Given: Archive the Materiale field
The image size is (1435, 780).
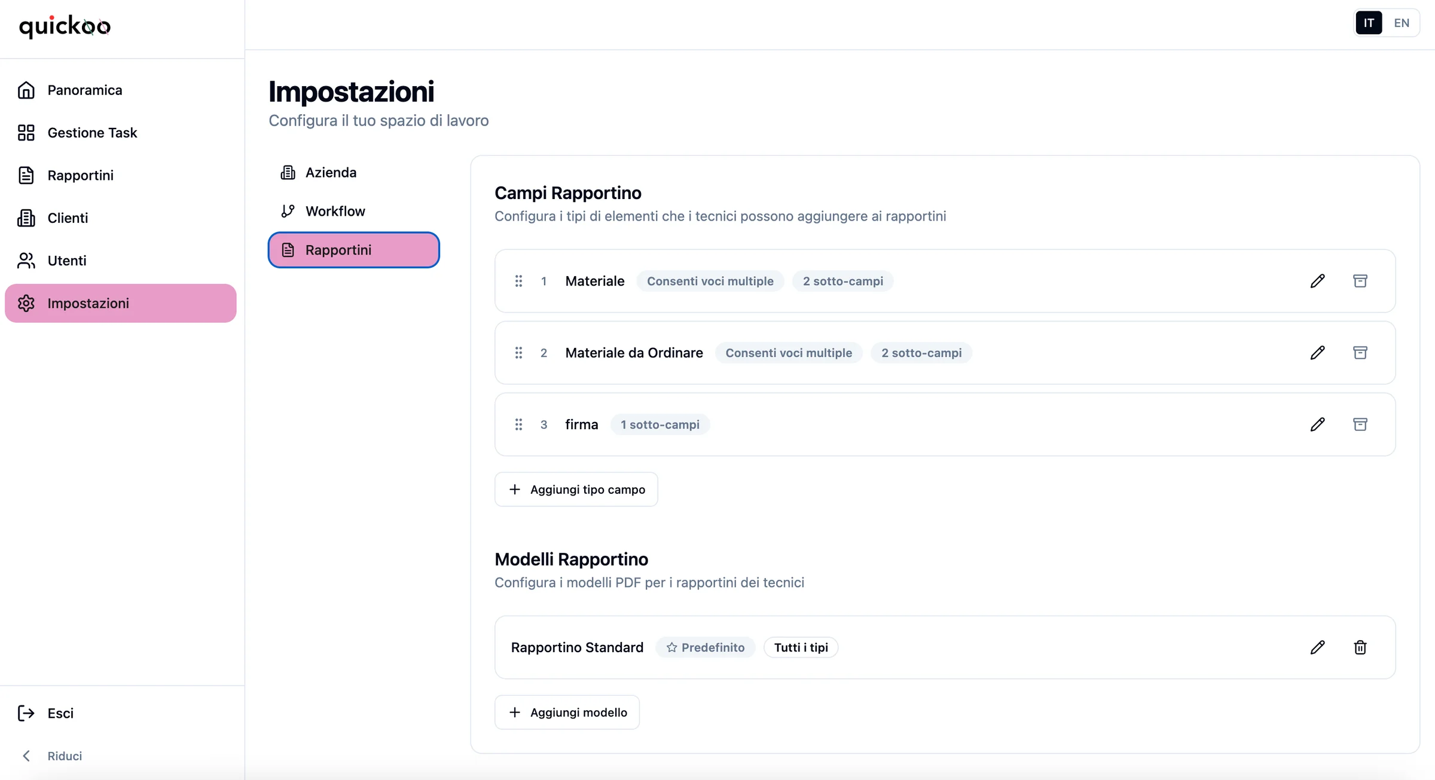Looking at the screenshot, I should 1360,281.
